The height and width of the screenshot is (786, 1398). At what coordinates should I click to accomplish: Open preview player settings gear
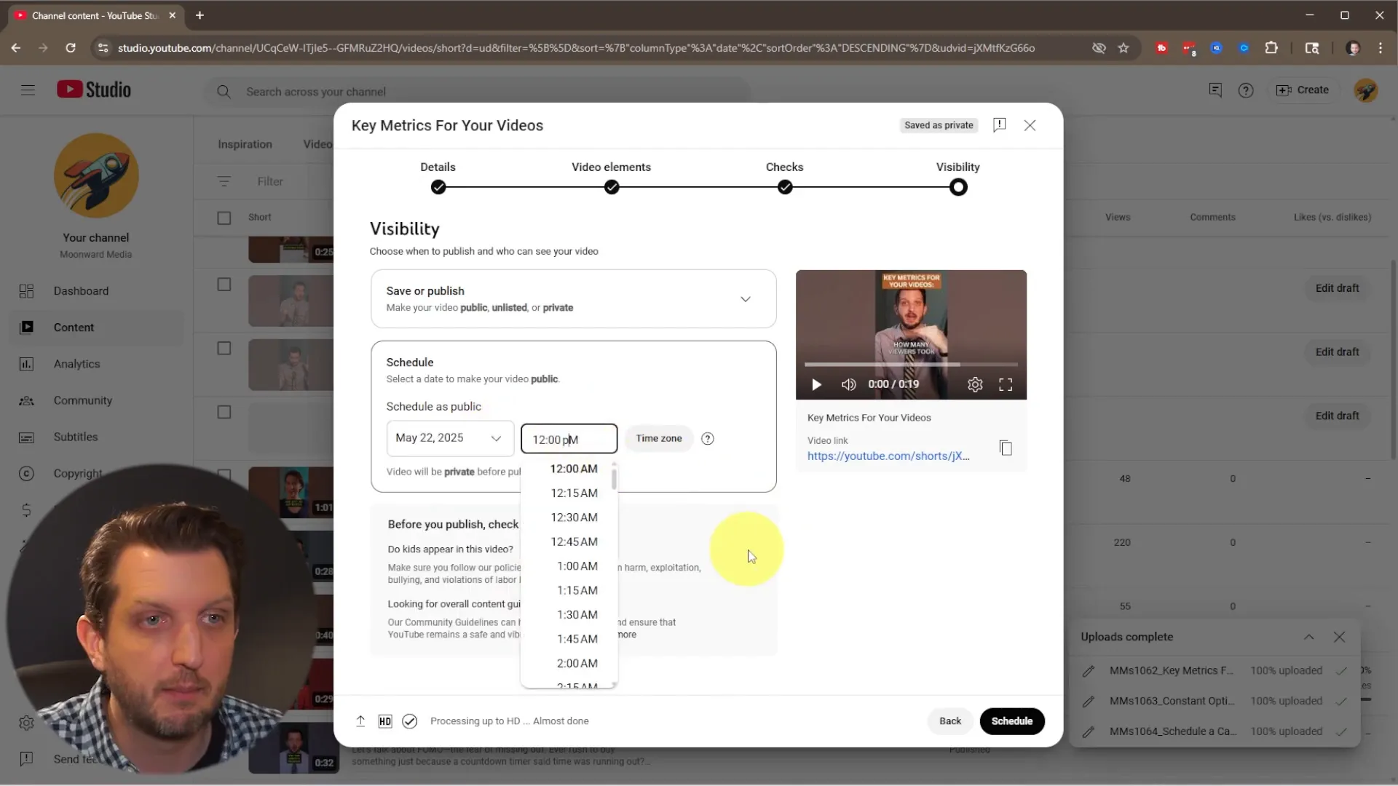pyautogui.click(x=975, y=384)
